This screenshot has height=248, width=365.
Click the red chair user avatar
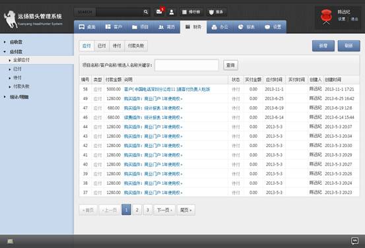coord(326,16)
